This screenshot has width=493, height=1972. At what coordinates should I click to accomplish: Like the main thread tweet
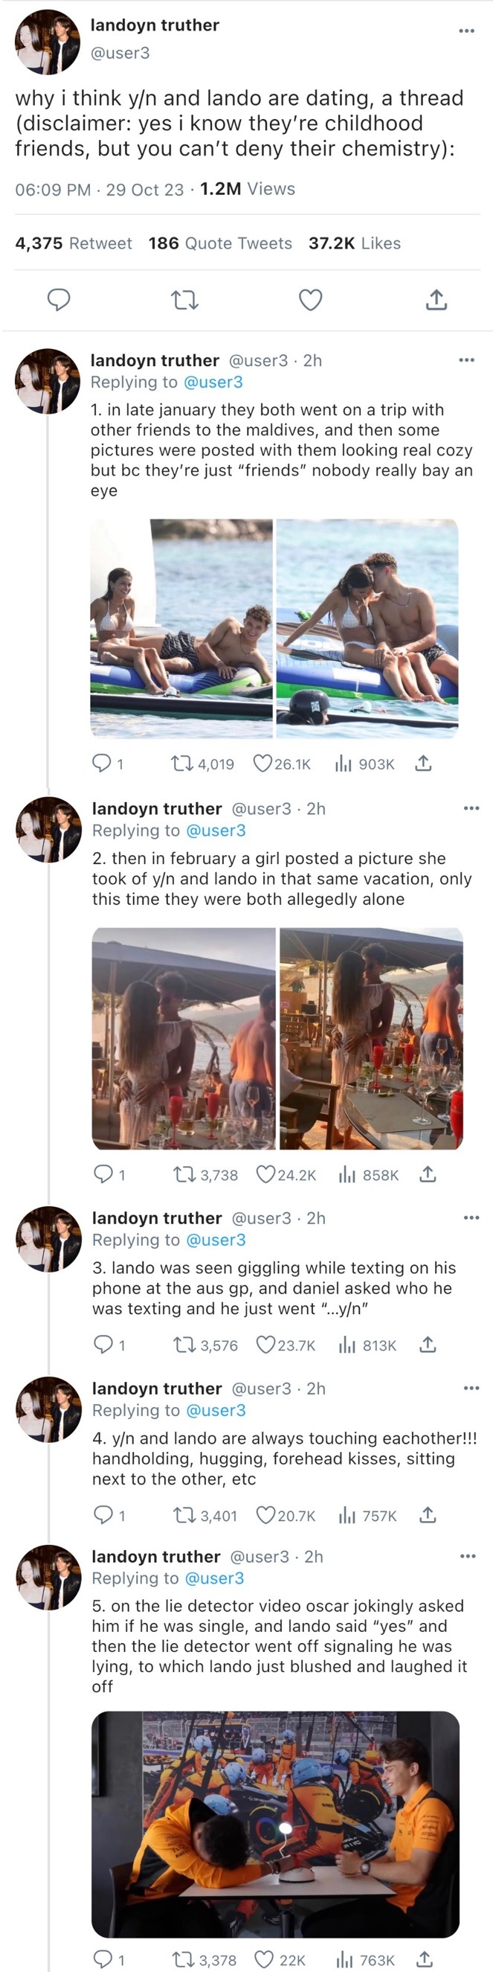tap(310, 300)
